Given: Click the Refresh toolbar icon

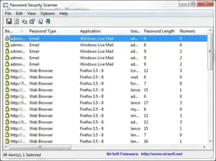Looking at the screenshot, I should [17, 22].
